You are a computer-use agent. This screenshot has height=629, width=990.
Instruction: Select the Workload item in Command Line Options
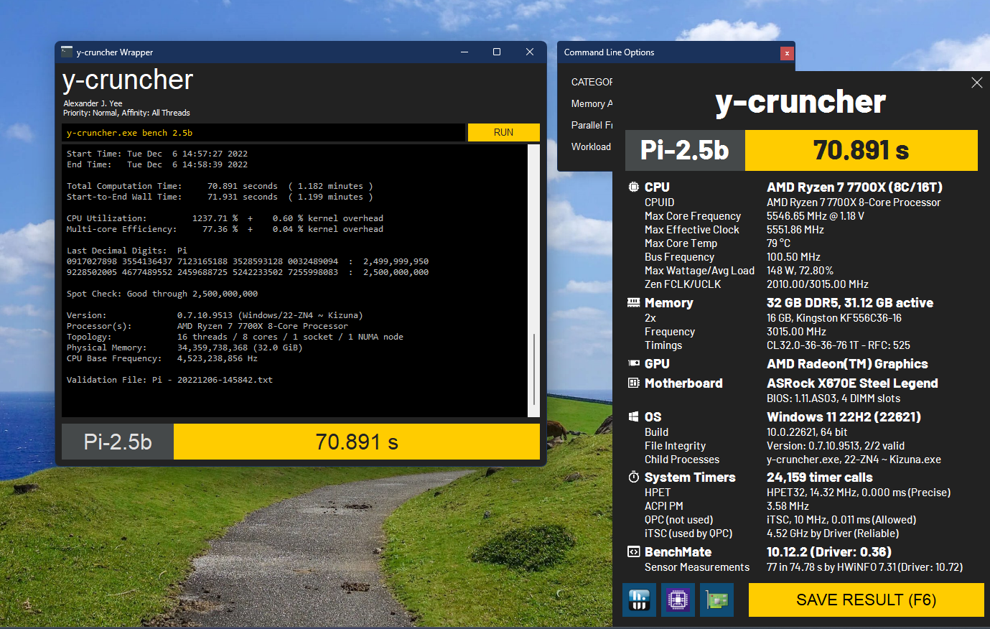pos(591,146)
